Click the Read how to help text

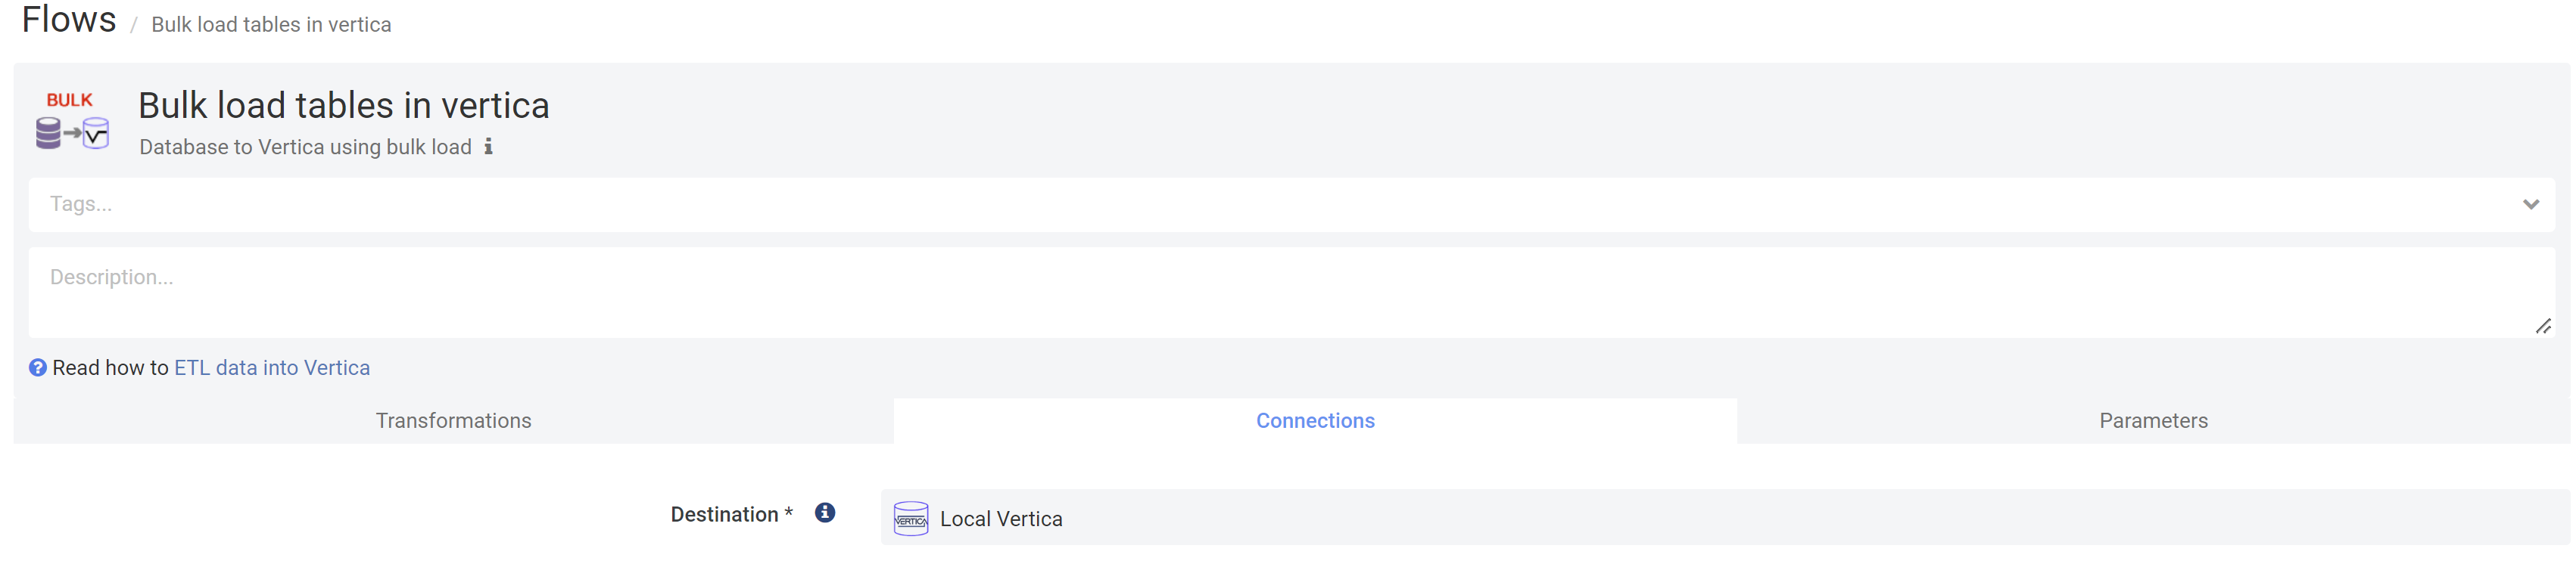(110, 367)
